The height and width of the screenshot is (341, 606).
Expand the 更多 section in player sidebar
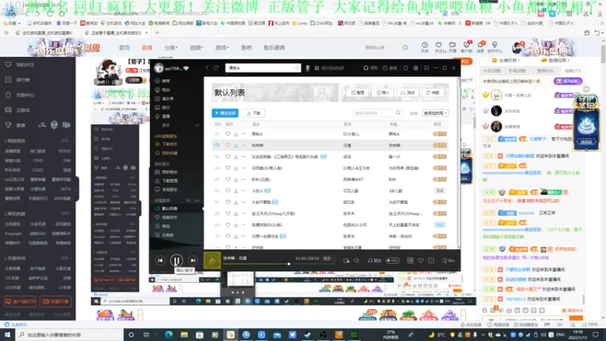(x=197, y=125)
